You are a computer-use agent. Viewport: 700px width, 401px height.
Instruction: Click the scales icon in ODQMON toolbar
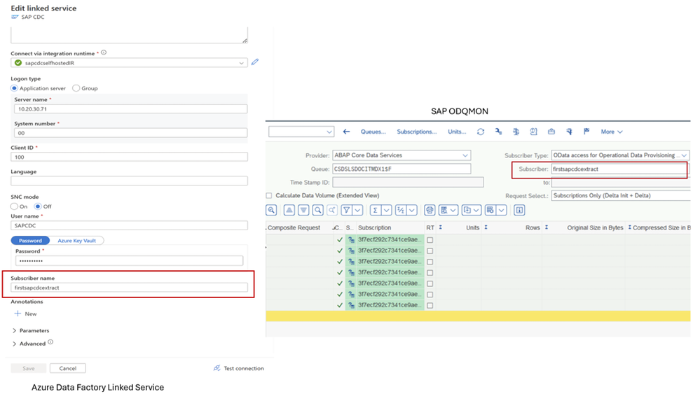pos(516,132)
